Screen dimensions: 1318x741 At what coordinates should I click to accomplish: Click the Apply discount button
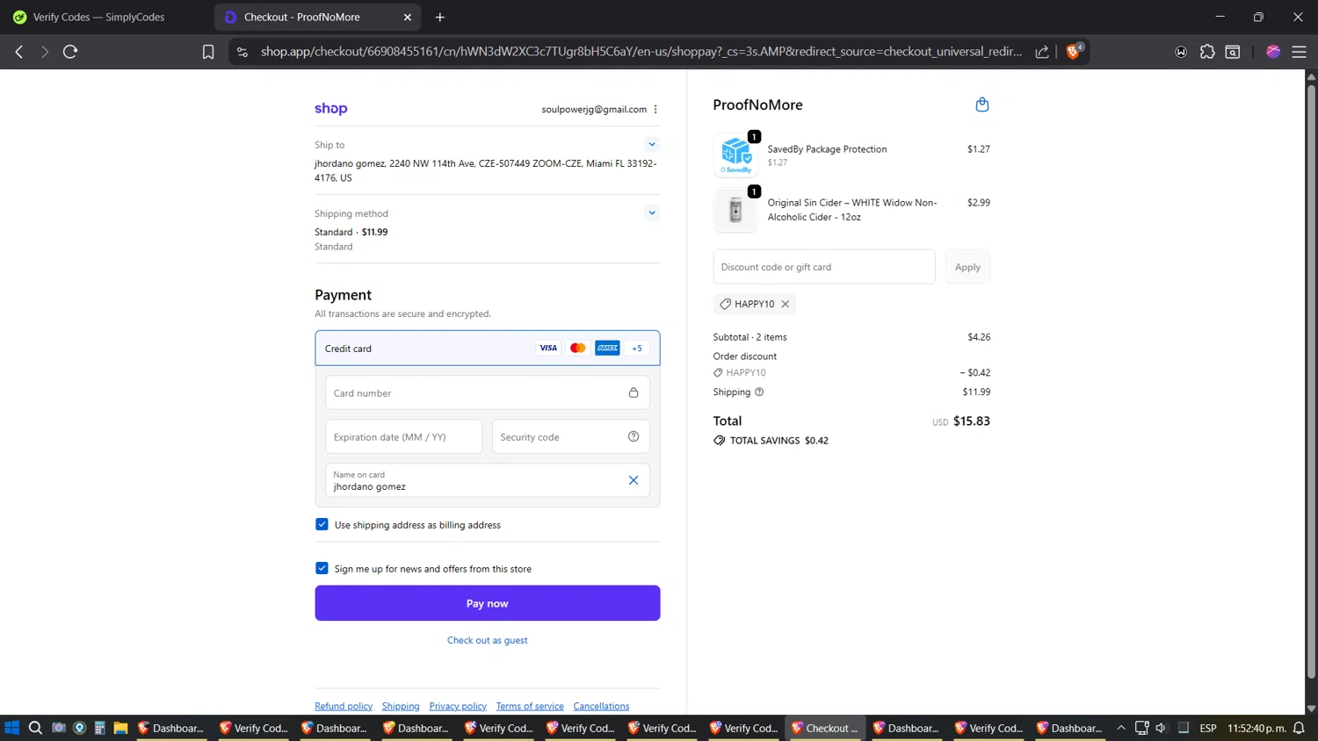click(967, 267)
